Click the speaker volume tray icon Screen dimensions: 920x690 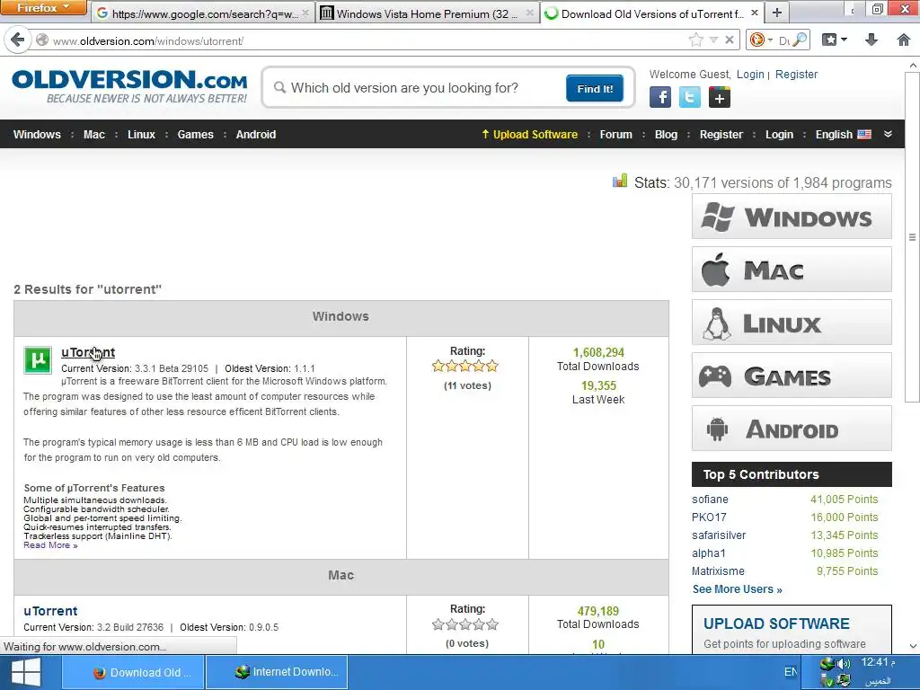tap(843, 664)
